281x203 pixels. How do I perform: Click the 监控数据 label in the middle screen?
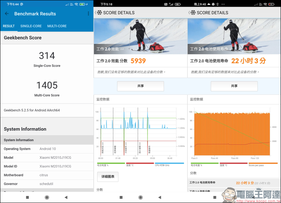pos(103,99)
